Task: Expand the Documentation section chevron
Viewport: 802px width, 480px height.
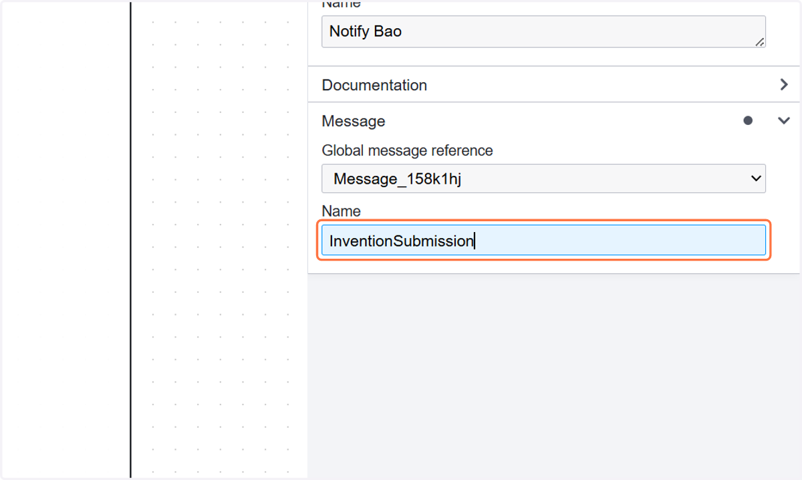Action: pos(784,85)
